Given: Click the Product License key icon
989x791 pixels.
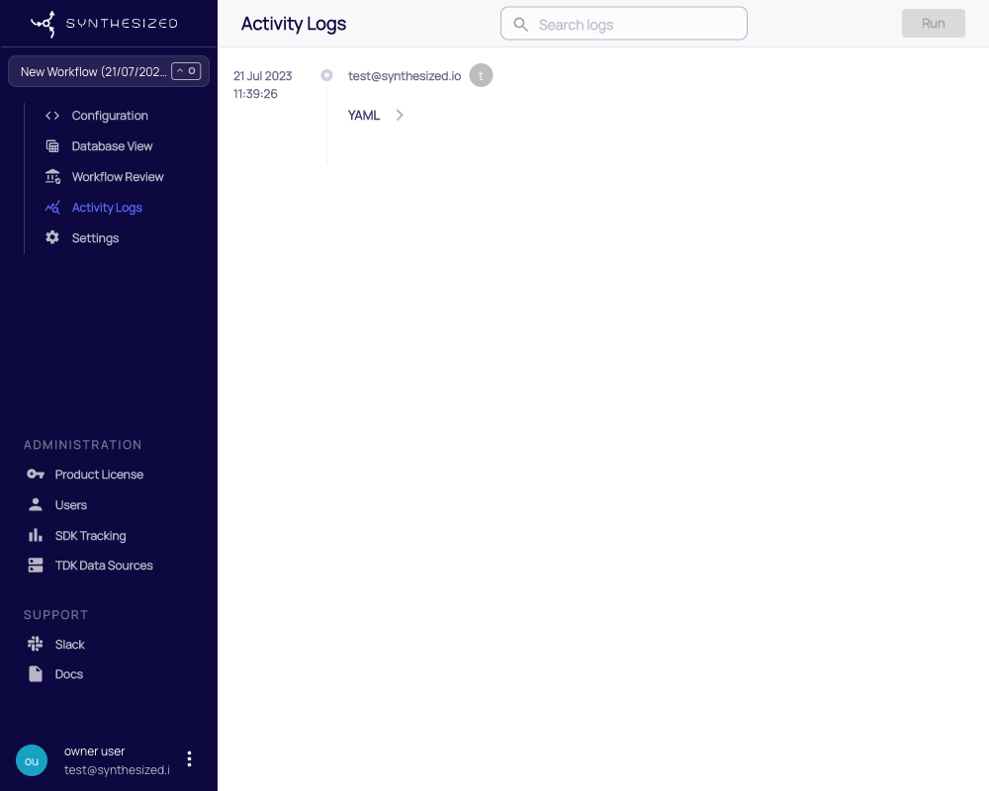Looking at the screenshot, I should pos(36,475).
